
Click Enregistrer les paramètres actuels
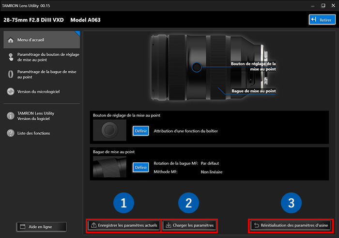[124, 225]
